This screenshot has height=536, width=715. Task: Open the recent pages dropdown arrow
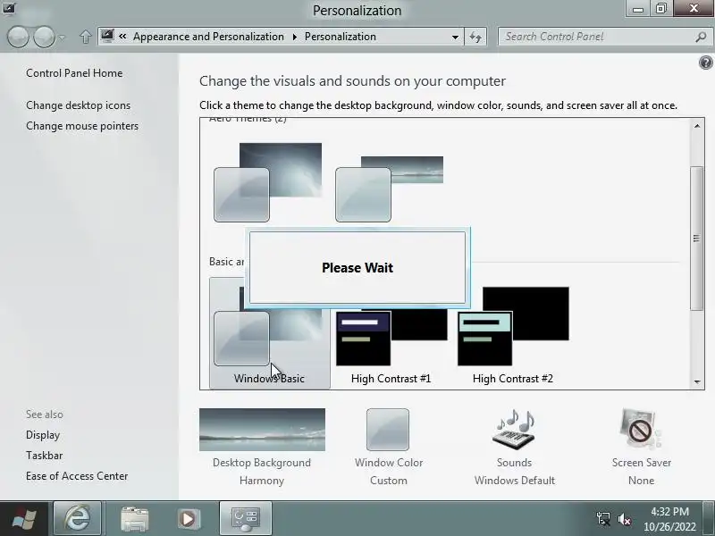tap(63, 38)
